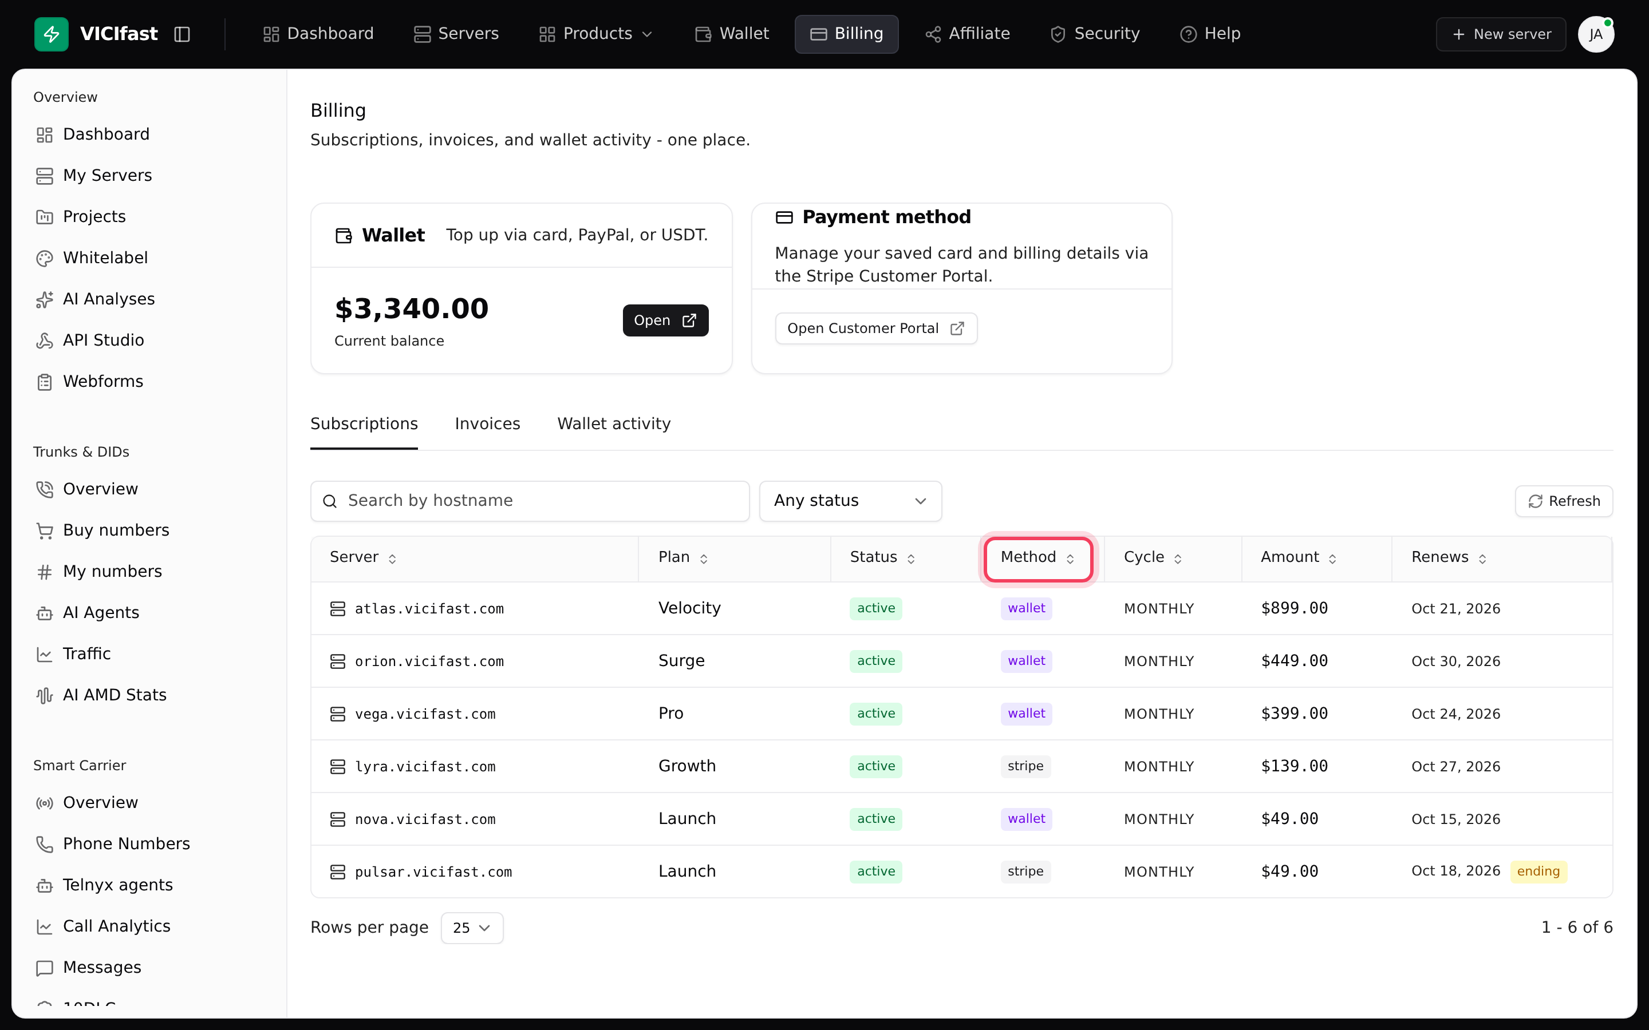Open Phone Numbers under Smart Carrier
Image resolution: width=1649 pixels, height=1030 pixels.
click(113, 844)
